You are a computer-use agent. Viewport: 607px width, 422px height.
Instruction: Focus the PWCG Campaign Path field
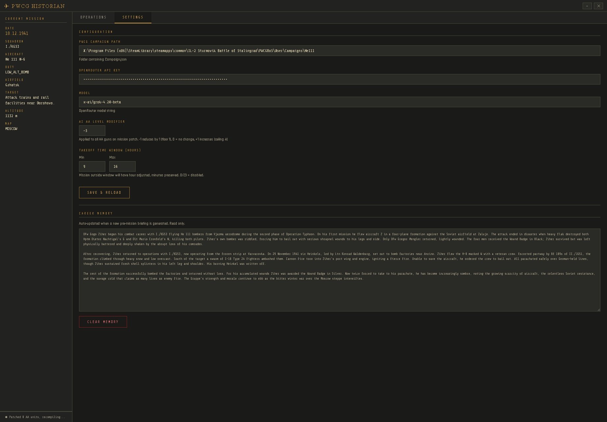click(339, 51)
